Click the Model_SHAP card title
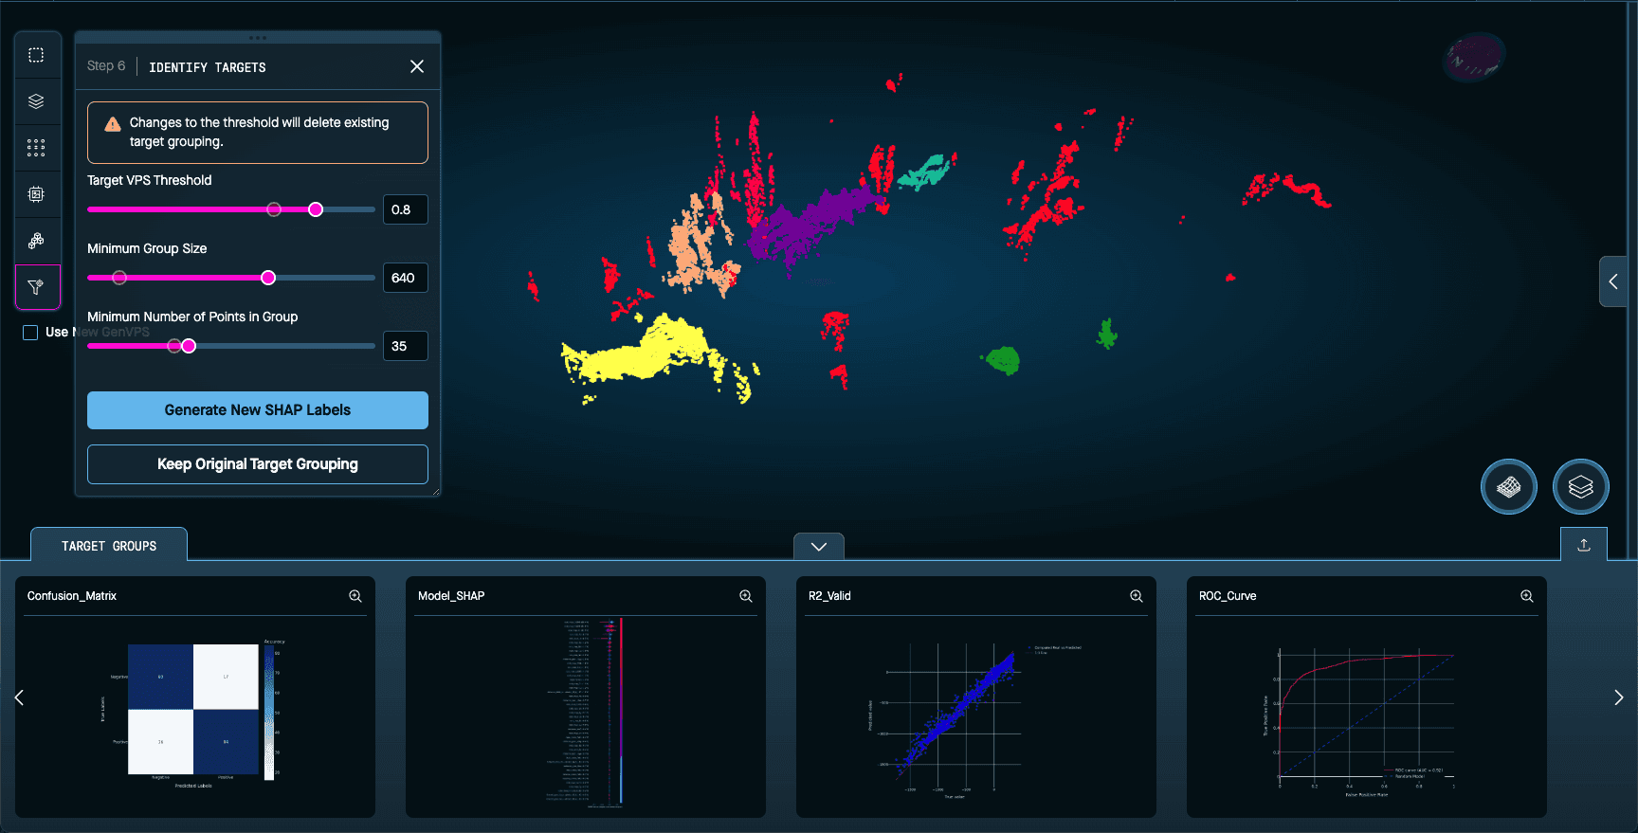This screenshot has width=1638, height=833. click(451, 596)
